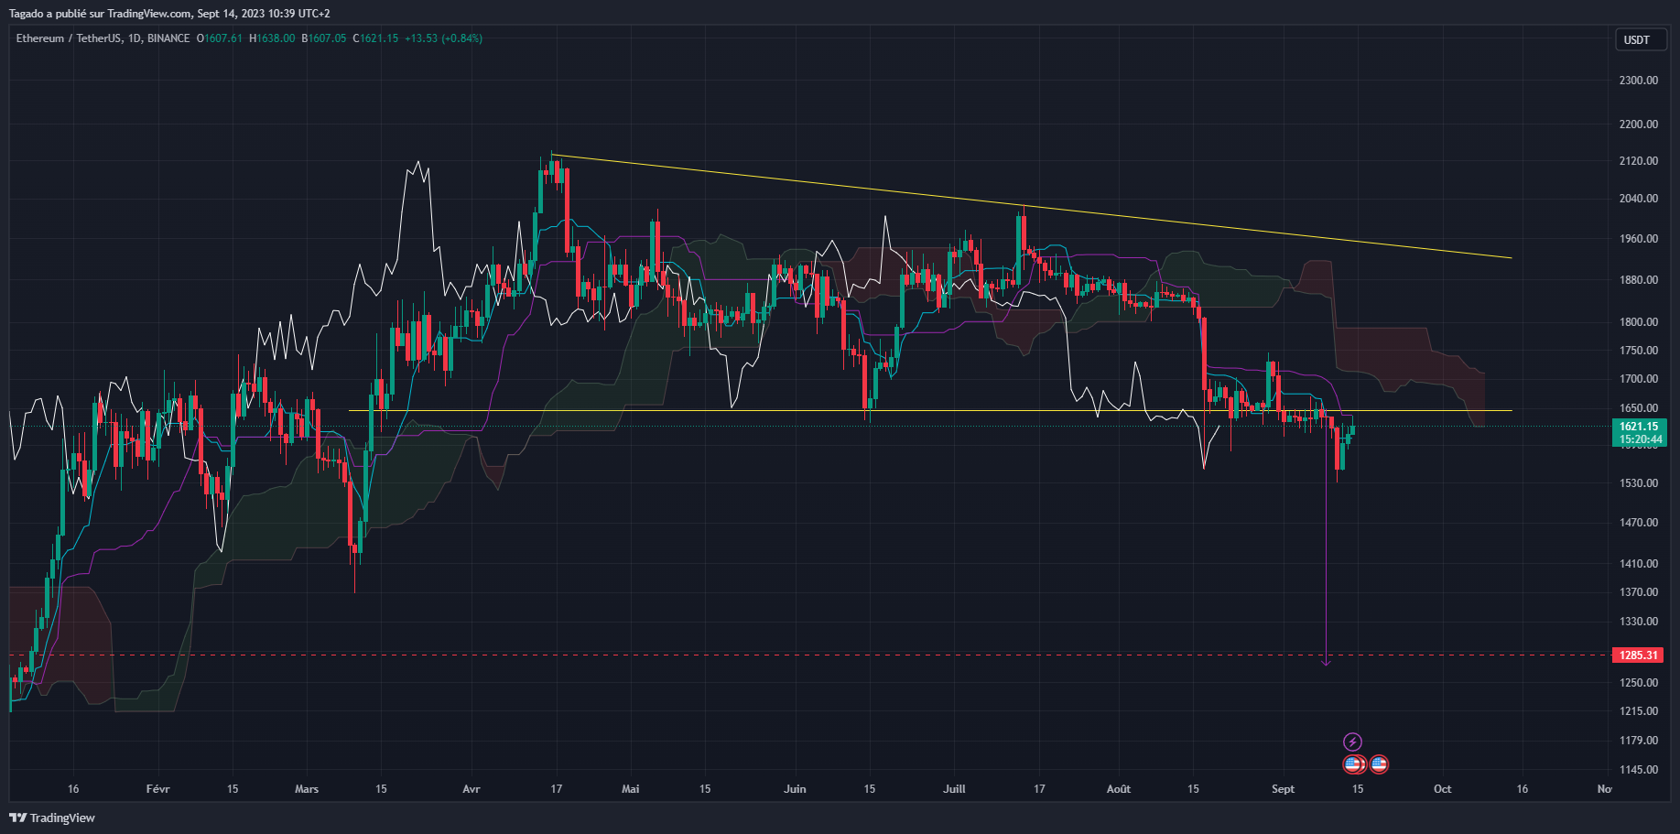Click the 1650.00 level on the price scale
The width and height of the screenshot is (1680, 834).
[x=1639, y=406]
